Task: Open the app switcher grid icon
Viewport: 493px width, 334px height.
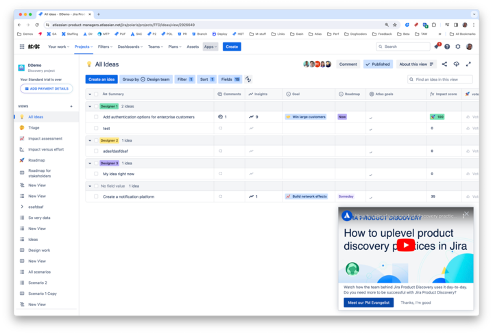Action: 22,47
